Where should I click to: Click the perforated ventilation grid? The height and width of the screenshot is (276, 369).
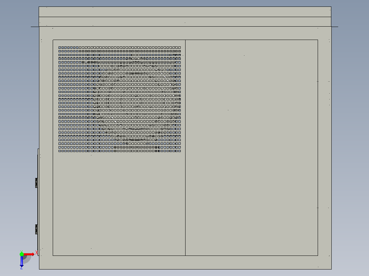click(x=119, y=99)
